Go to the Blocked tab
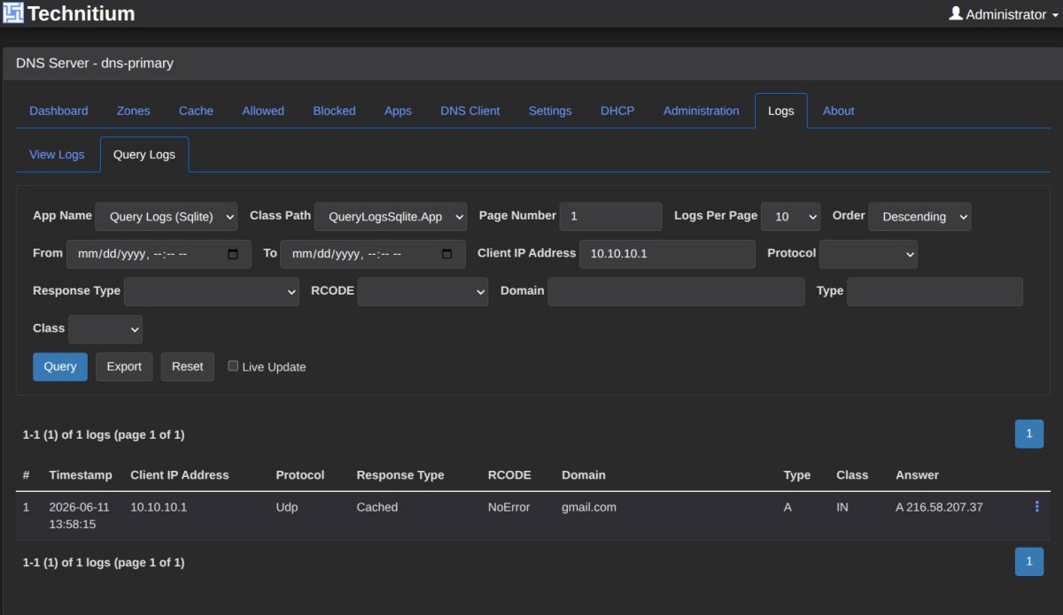Viewport: 1063px width, 615px height. (334, 111)
